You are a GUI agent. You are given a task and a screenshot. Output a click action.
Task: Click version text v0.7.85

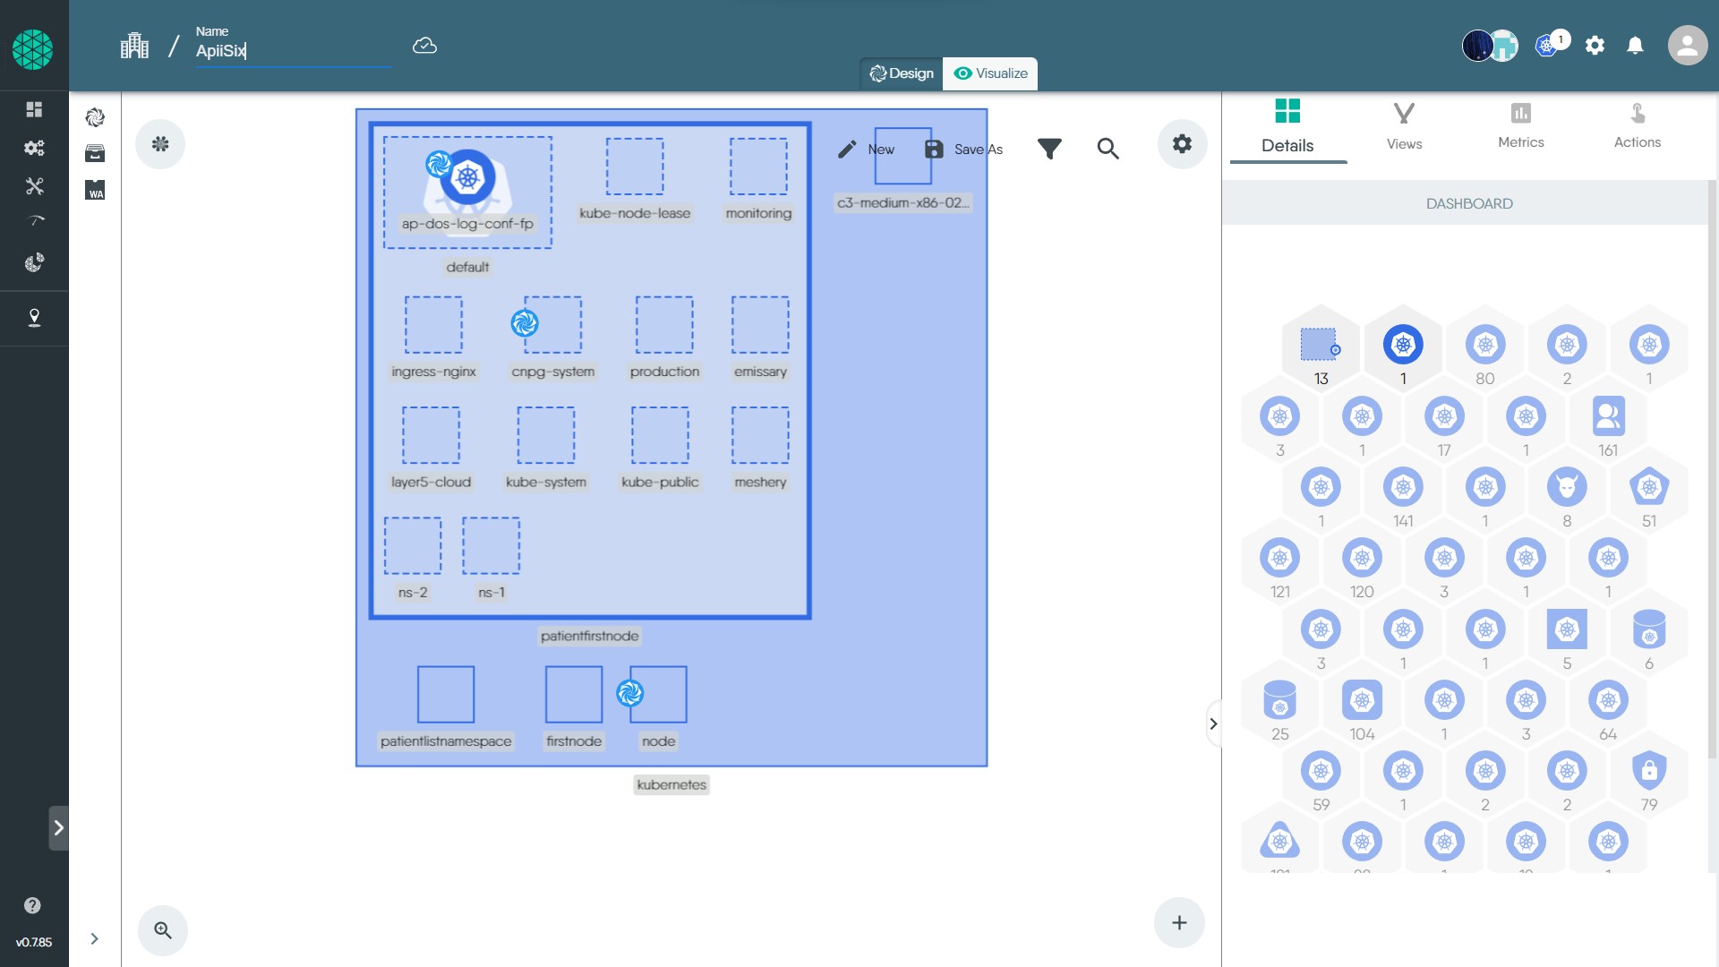point(34,942)
